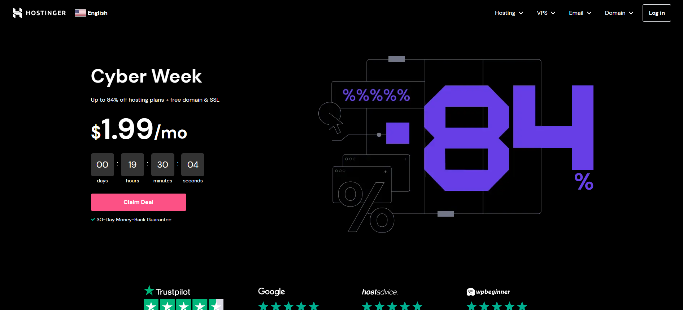The height and width of the screenshot is (310, 683).
Task: Click the $1.99/mo price text
Action: (x=139, y=130)
